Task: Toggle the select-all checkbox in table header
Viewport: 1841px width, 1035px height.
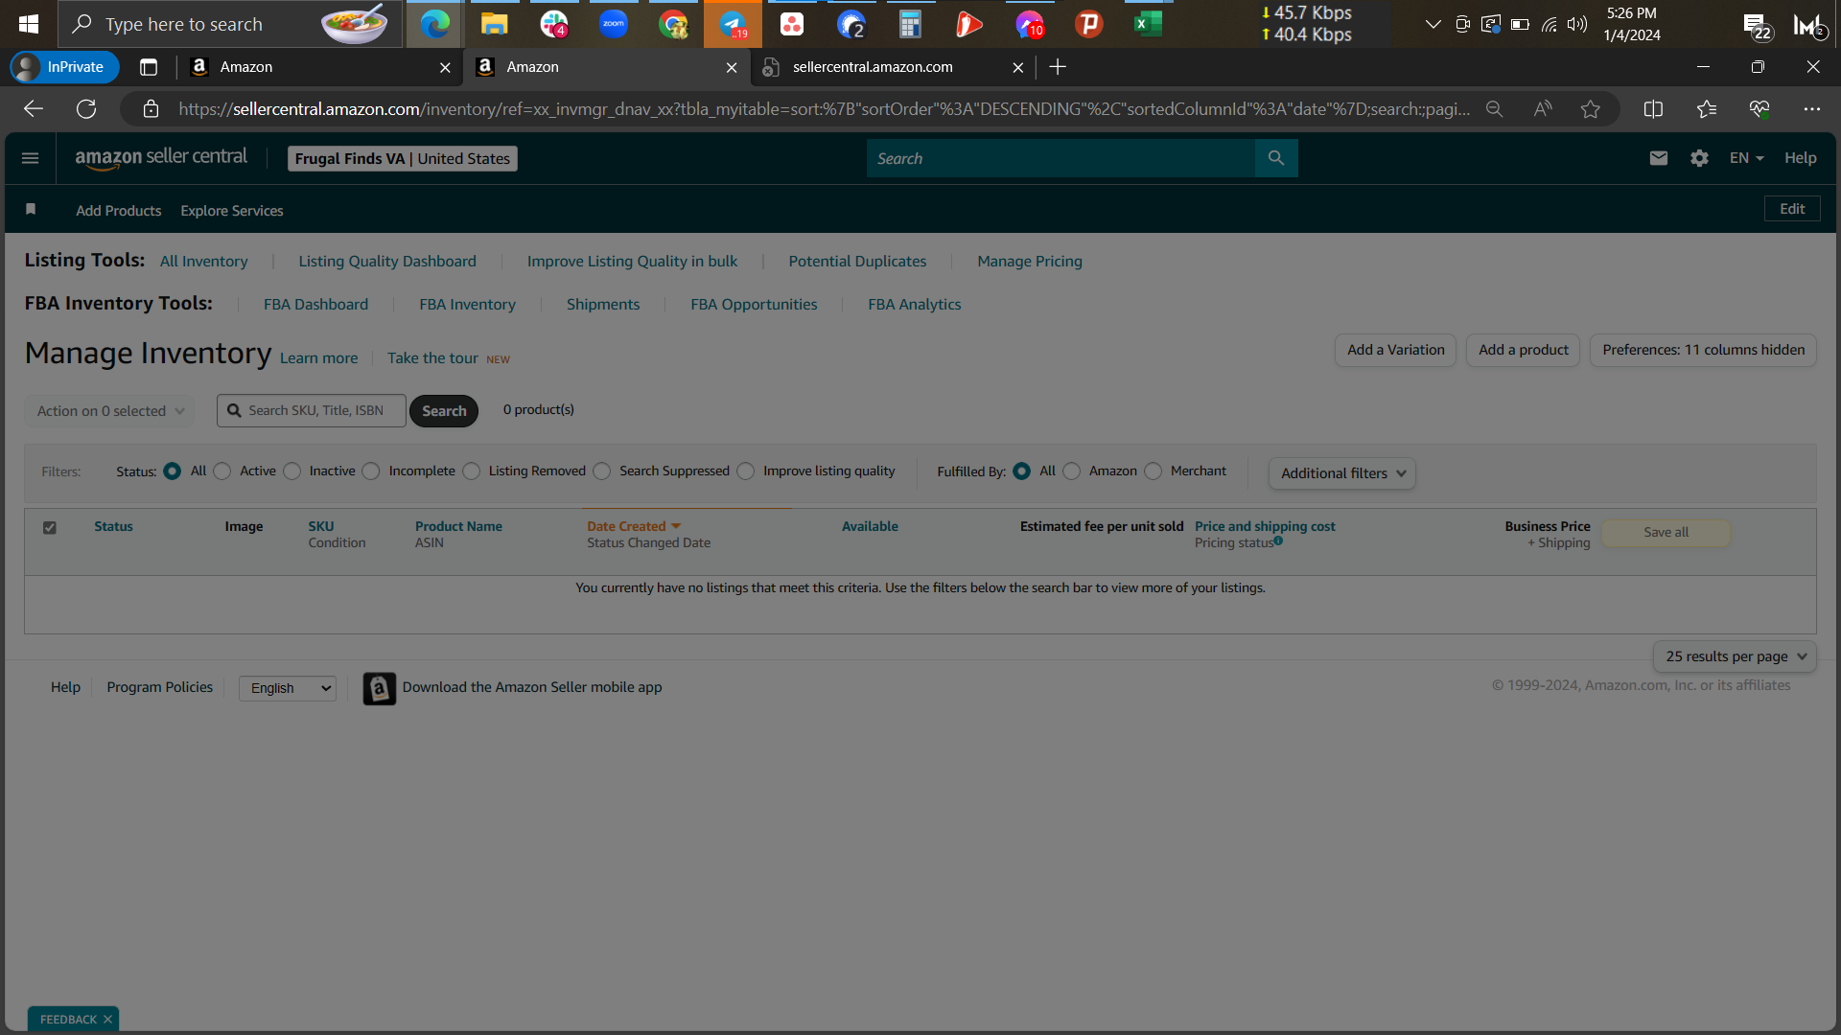Action: [x=50, y=528]
